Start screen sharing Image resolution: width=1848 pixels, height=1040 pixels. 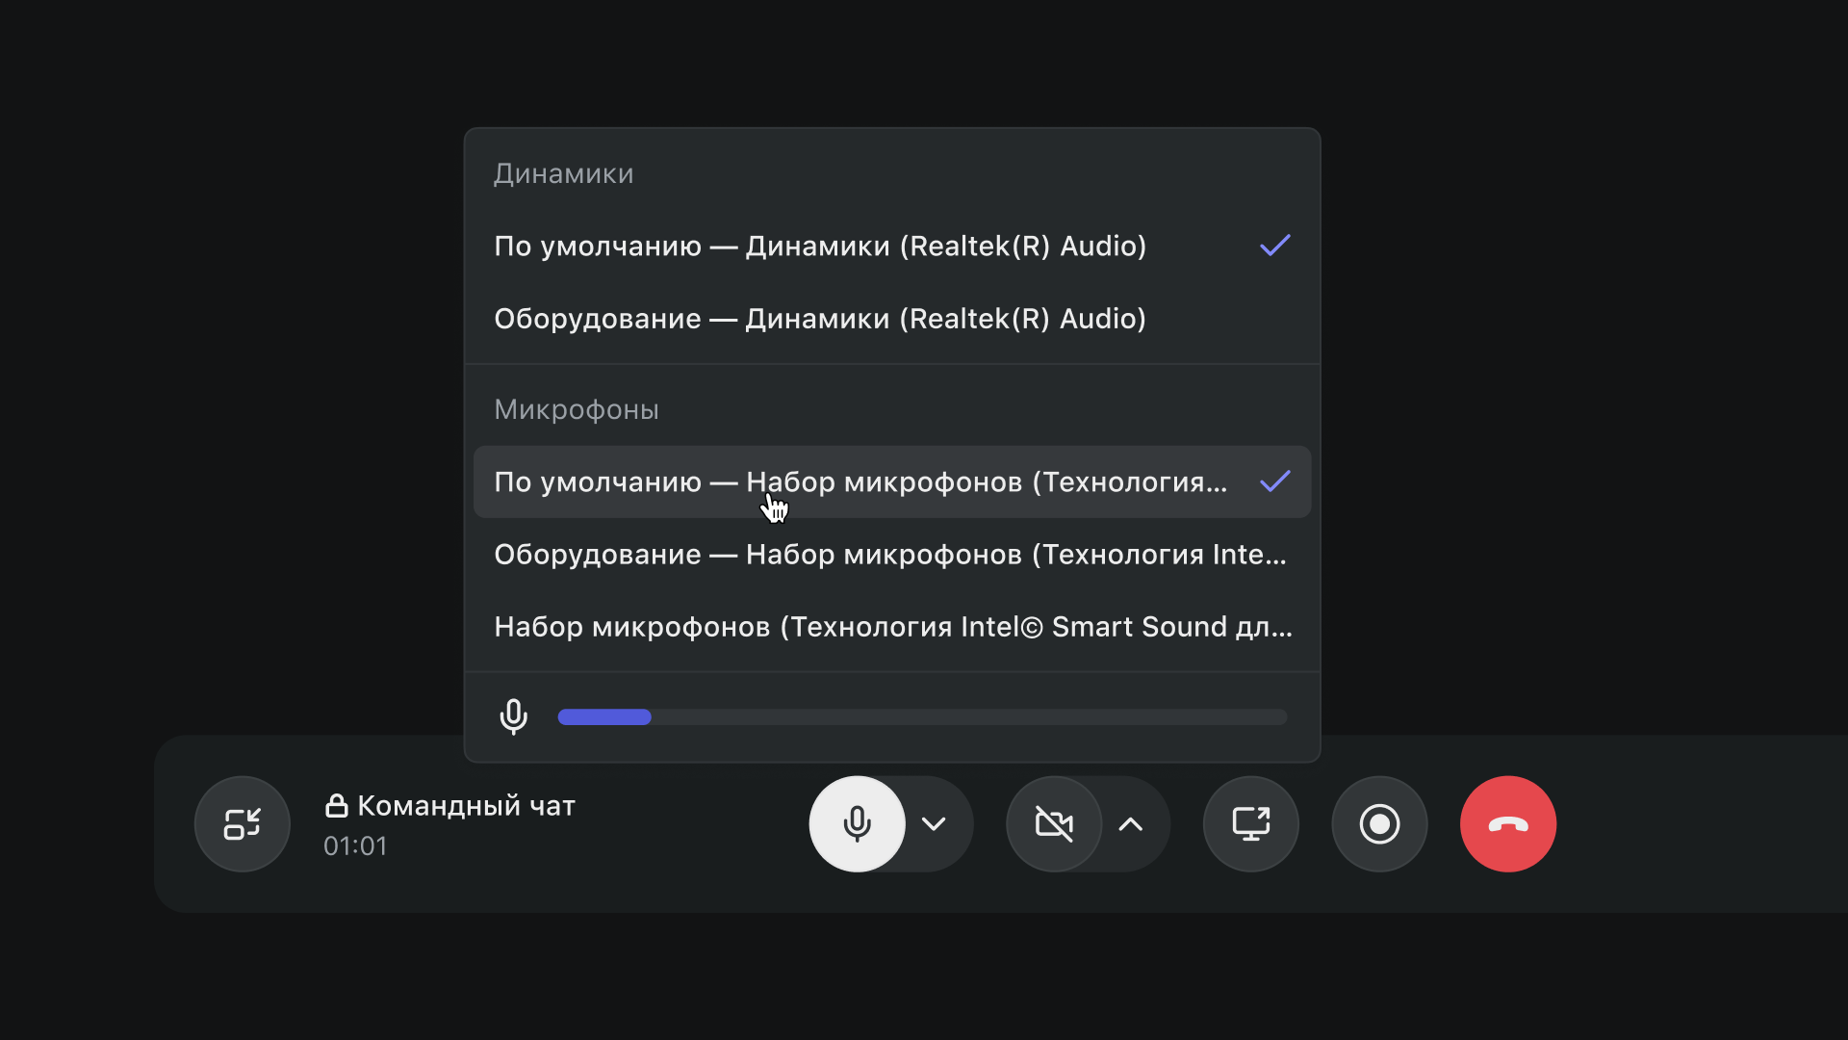pyautogui.click(x=1250, y=823)
